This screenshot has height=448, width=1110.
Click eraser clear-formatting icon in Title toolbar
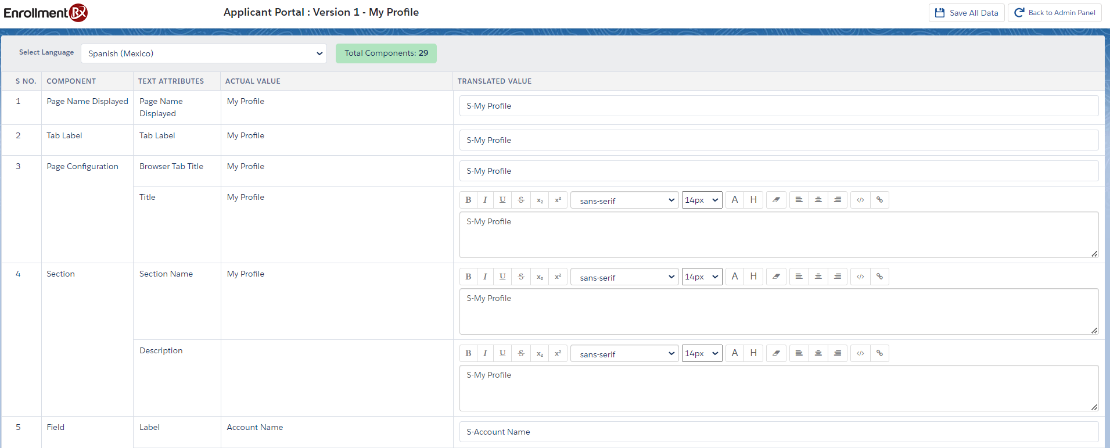pyautogui.click(x=776, y=200)
